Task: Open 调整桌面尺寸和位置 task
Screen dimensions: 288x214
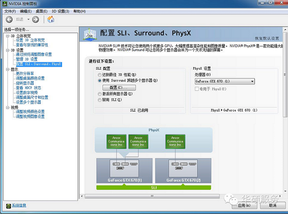Action: click(32, 97)
